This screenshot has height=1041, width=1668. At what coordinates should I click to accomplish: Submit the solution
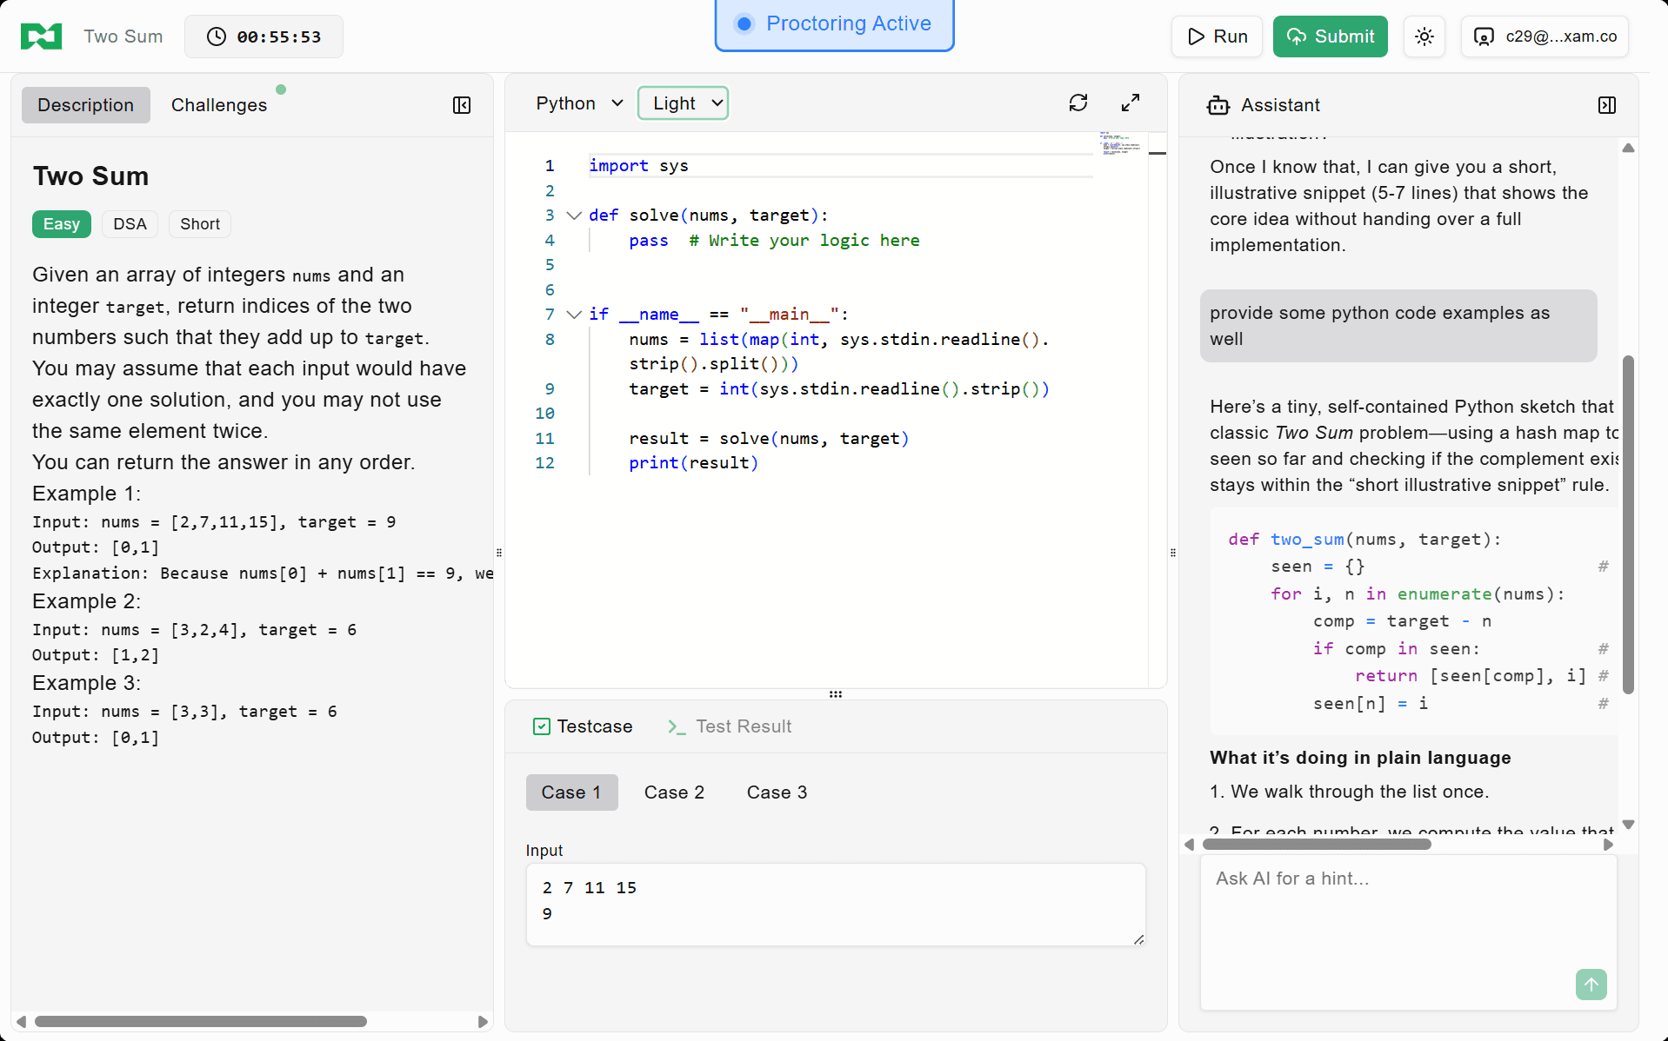(1330, 36)
